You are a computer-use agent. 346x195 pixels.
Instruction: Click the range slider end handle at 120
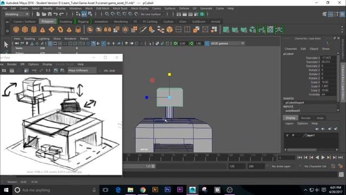pos(153,166)
